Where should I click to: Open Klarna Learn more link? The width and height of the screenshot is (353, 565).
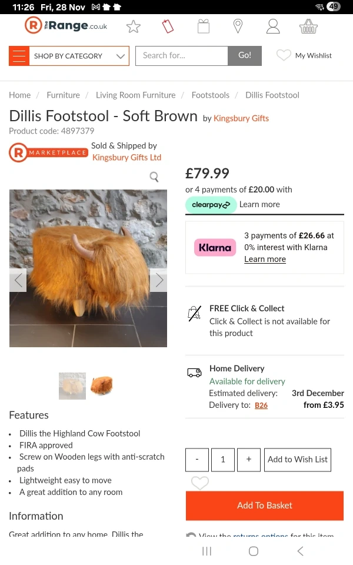[x=265, y=259]
